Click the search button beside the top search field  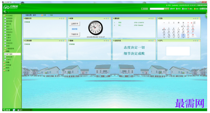point(167,9)
